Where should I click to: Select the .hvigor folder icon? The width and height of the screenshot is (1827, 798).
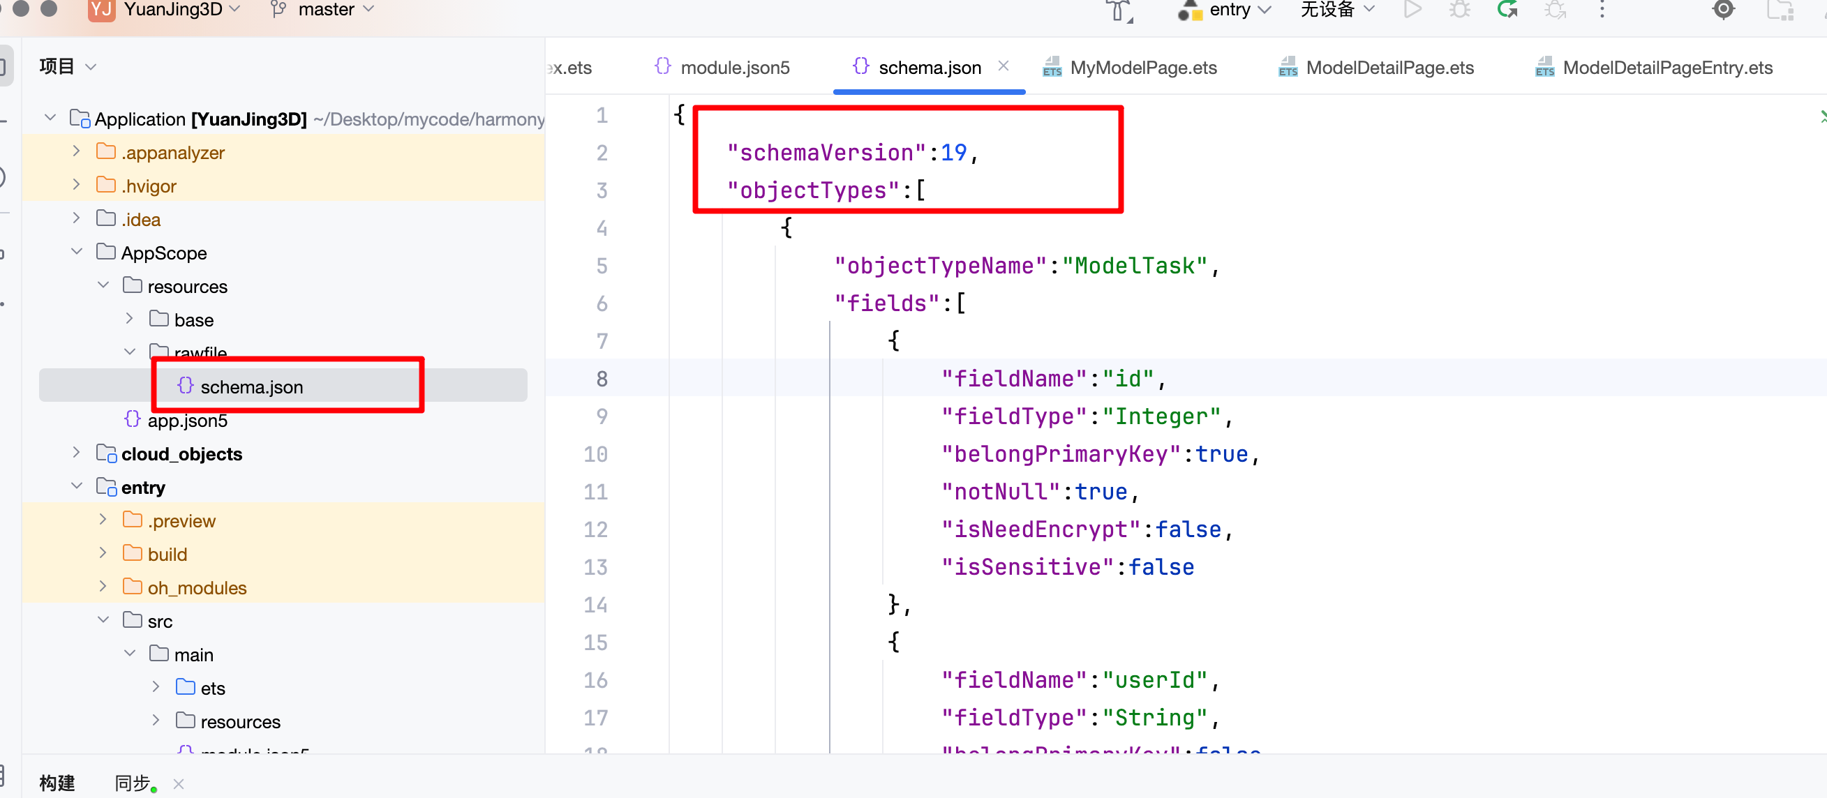(x=105, y=184)
